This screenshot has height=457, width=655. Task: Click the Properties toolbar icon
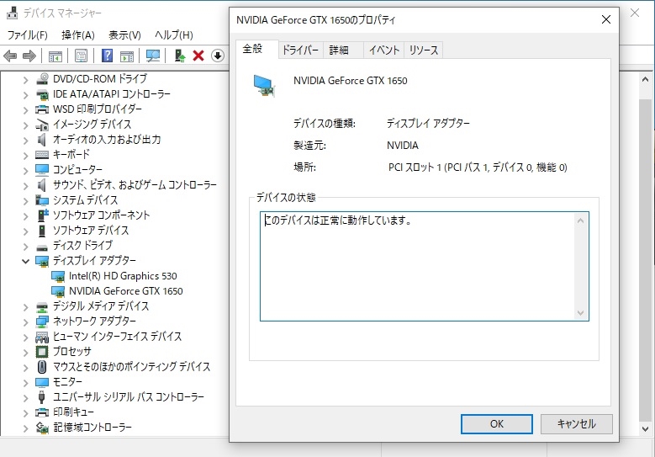point(81,56)
